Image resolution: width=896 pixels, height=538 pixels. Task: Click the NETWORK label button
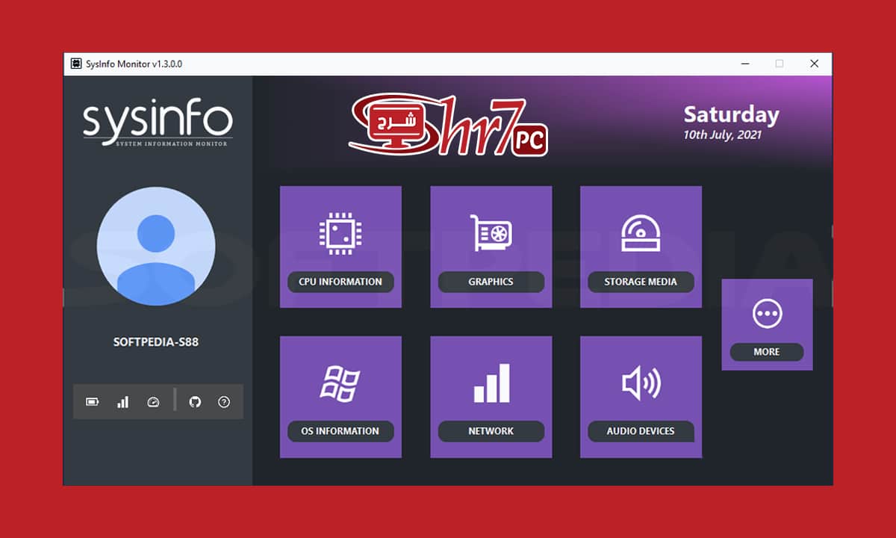[x=491, y=431]
